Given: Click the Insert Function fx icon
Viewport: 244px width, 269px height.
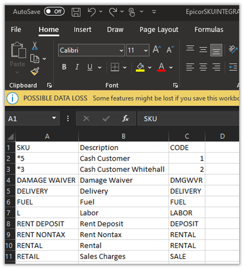Looking at the screenshot, I should [x=125, y=119].
